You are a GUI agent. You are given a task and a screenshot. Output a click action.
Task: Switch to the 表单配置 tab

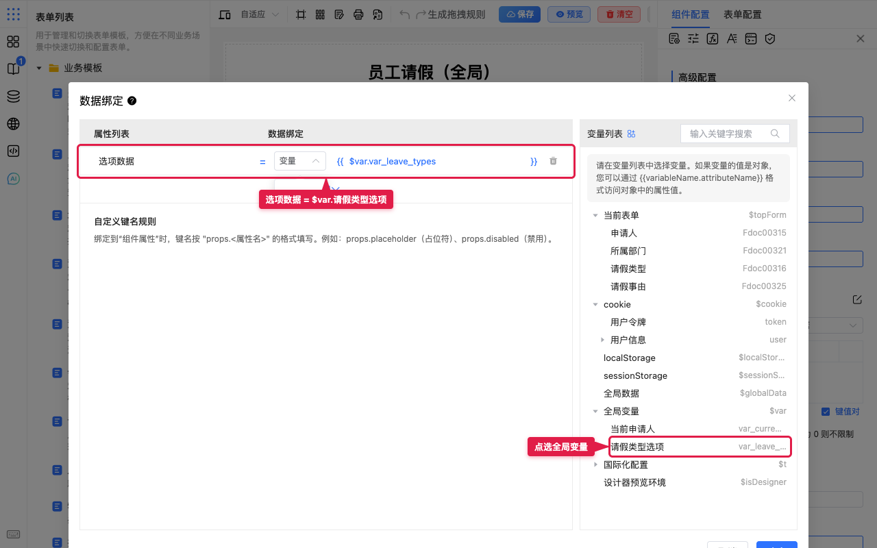pyautogui.click(x=743, y=14)
